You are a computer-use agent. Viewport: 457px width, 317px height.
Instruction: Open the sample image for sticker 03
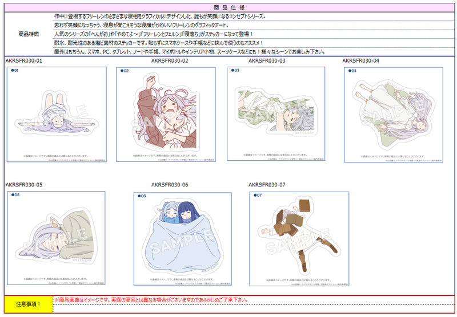pos(276,113)
